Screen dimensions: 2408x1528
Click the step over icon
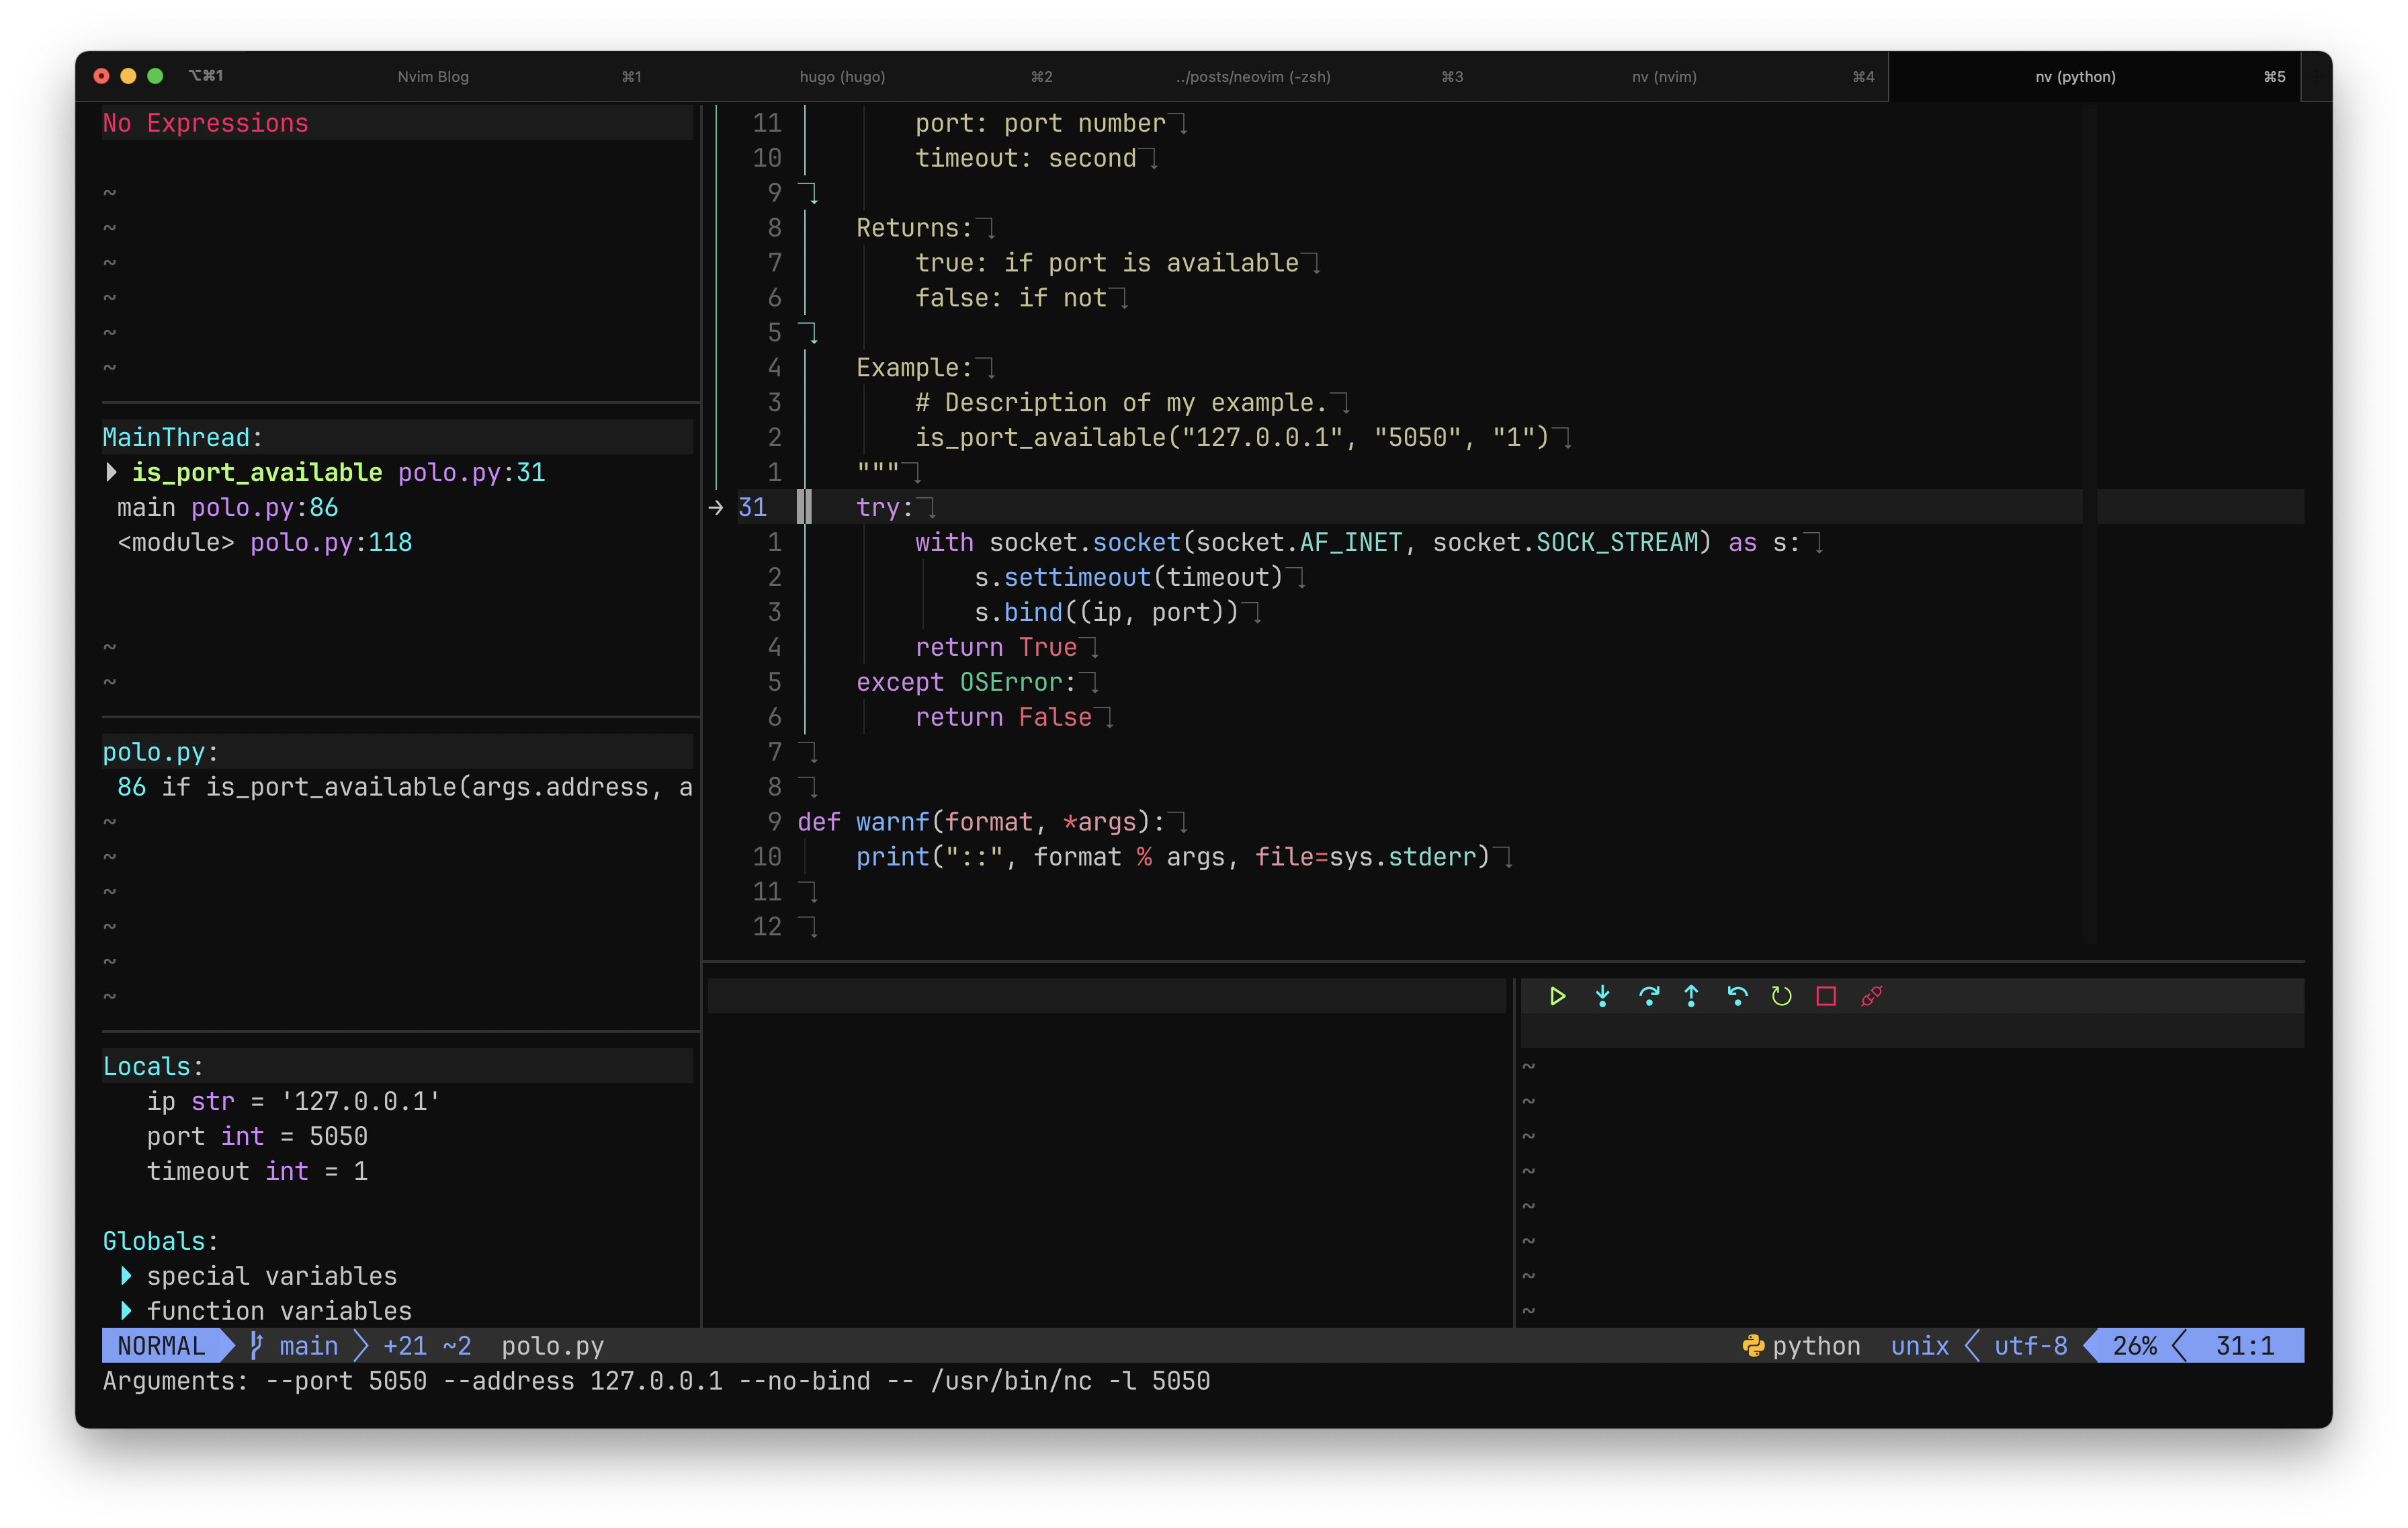coord(1648,996)
